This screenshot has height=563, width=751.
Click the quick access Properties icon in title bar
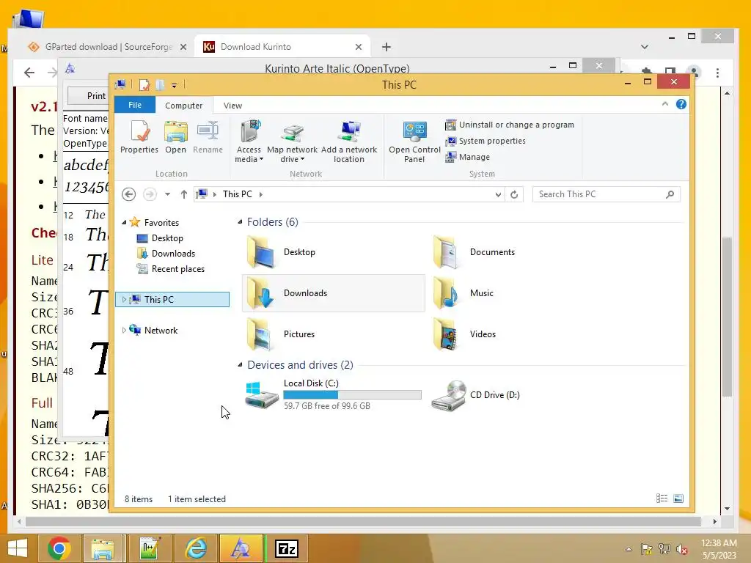pyautogui.click(x=144, y=85)
